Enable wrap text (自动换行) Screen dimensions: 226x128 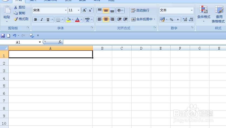coord(140,10)
